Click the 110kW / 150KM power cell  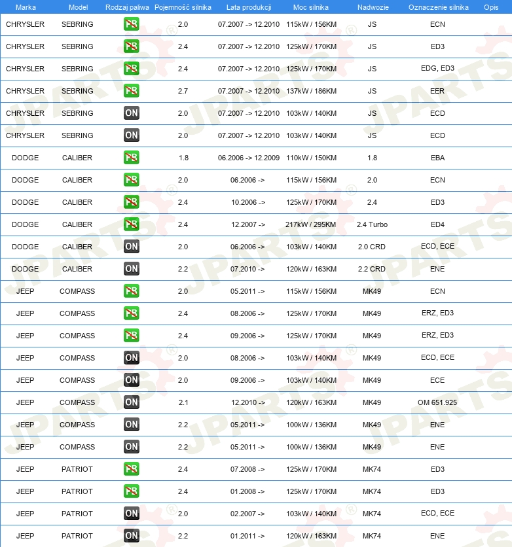(x=311, y=158)
